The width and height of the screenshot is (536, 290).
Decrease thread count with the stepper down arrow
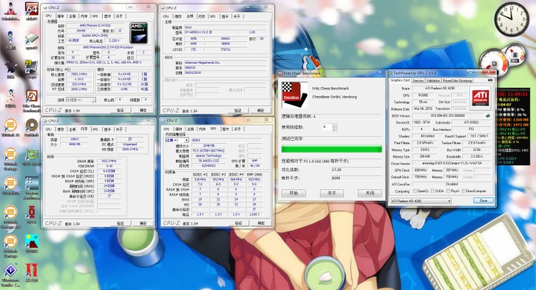[x=334, y=129]
